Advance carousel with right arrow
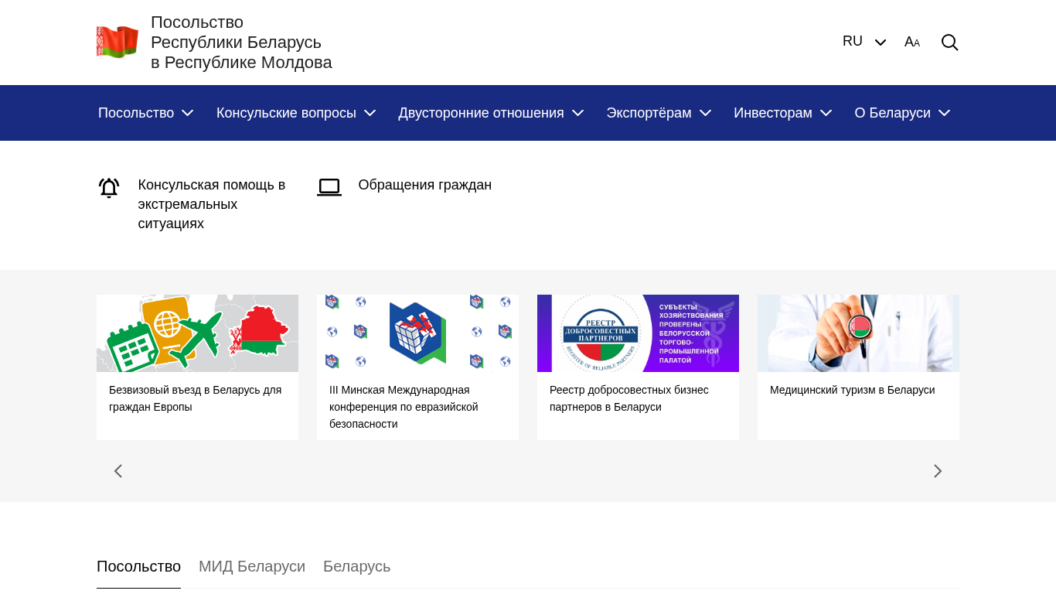Screen dimensions: 1056x594 [x=937, y=471]
